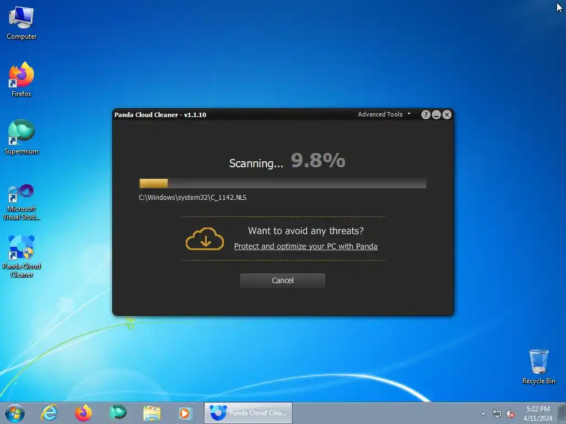Open the Advanced Tools dropdown
566x424 pixels.
(x=384, y=114)
